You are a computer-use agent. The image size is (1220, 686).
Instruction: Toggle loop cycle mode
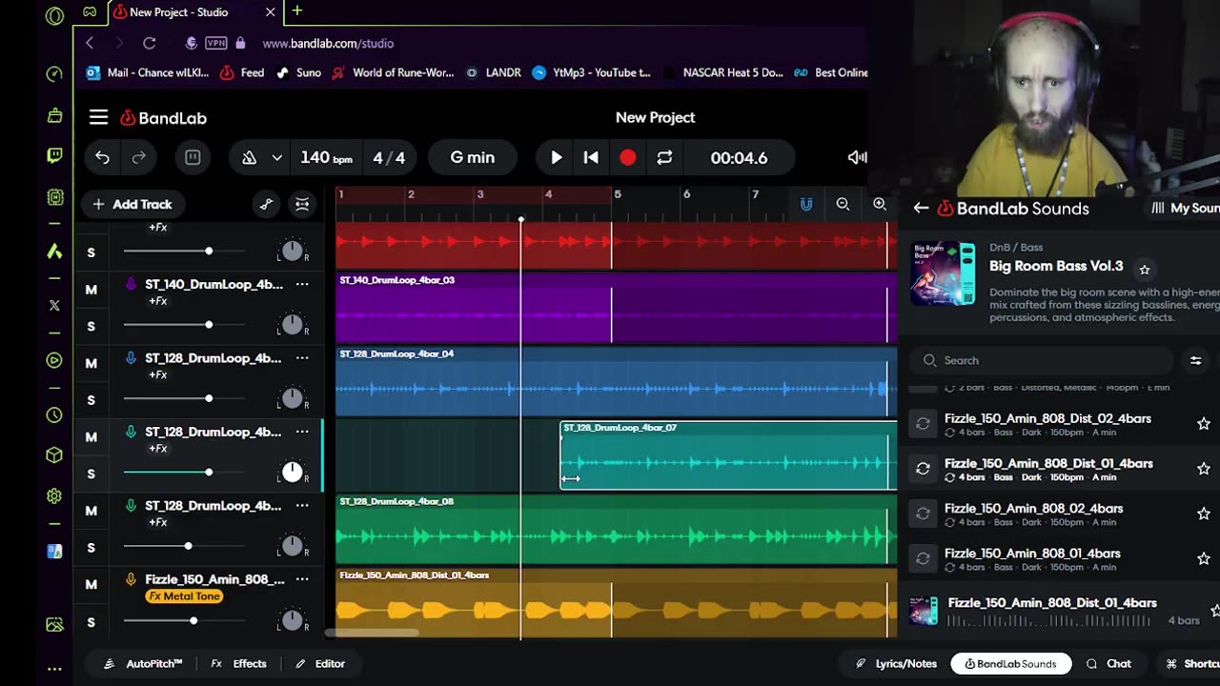click(664, 157)
